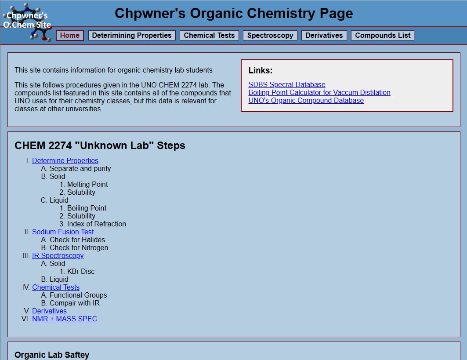Visit UNO's Organic Compound Database
This screenshot has width=467, height=360.
coord(306,100)
